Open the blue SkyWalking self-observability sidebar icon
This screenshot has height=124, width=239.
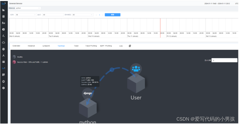click(4, 68)
